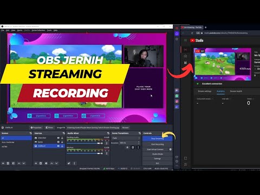Pop out the Sources dock
Image resolution: width=260 pixels, height=195 pixels.
63,133
